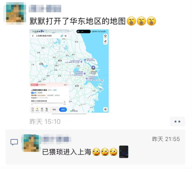
Task: Tap the search magnifier in map toolbar
Action: (33, 109)
